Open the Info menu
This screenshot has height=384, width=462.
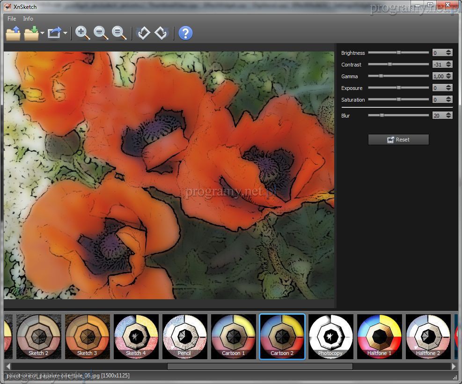click(x=28, y=19)
